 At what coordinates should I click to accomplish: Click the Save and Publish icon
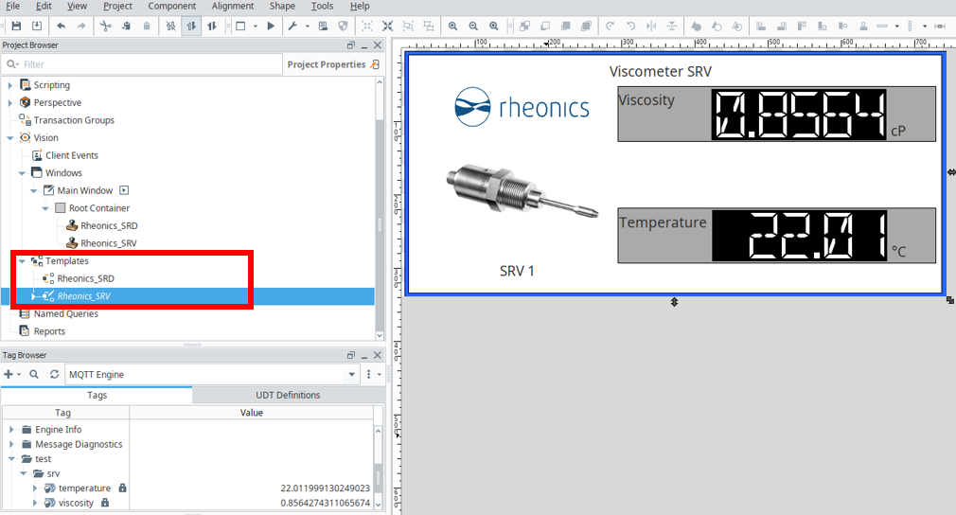point(37,26)
